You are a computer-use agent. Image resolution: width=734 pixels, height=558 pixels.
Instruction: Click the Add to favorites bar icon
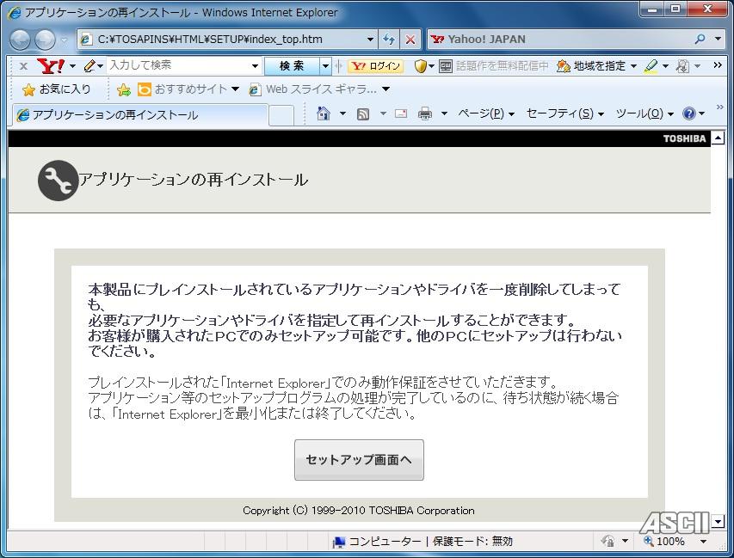click(124, 89)
